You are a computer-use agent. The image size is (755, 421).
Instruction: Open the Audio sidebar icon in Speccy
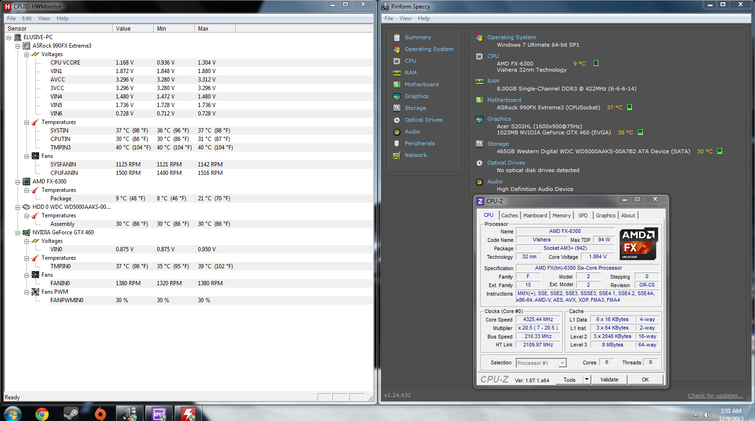pos(397,132)
